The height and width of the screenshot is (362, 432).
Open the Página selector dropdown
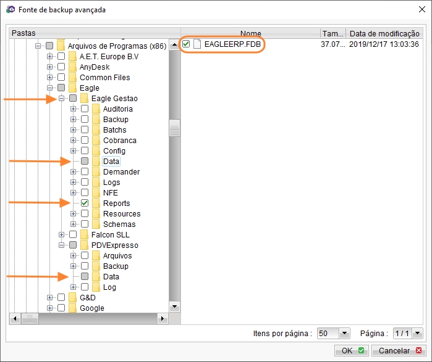pos(418,334)
